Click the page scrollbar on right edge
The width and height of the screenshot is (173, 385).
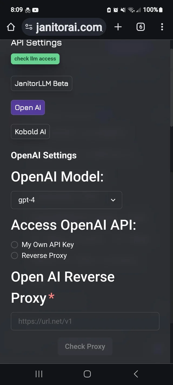171,87
